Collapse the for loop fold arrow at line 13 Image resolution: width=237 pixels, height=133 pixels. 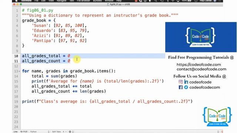(x=19, y=71)
